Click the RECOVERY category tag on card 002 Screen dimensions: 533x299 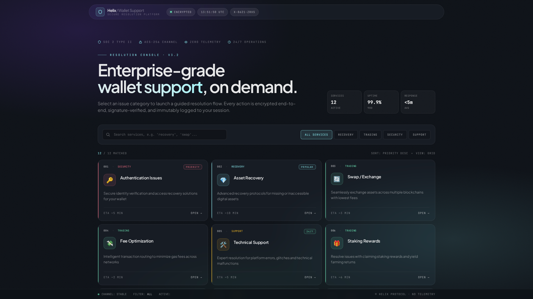pyautogui.click(x=238, y=167)
